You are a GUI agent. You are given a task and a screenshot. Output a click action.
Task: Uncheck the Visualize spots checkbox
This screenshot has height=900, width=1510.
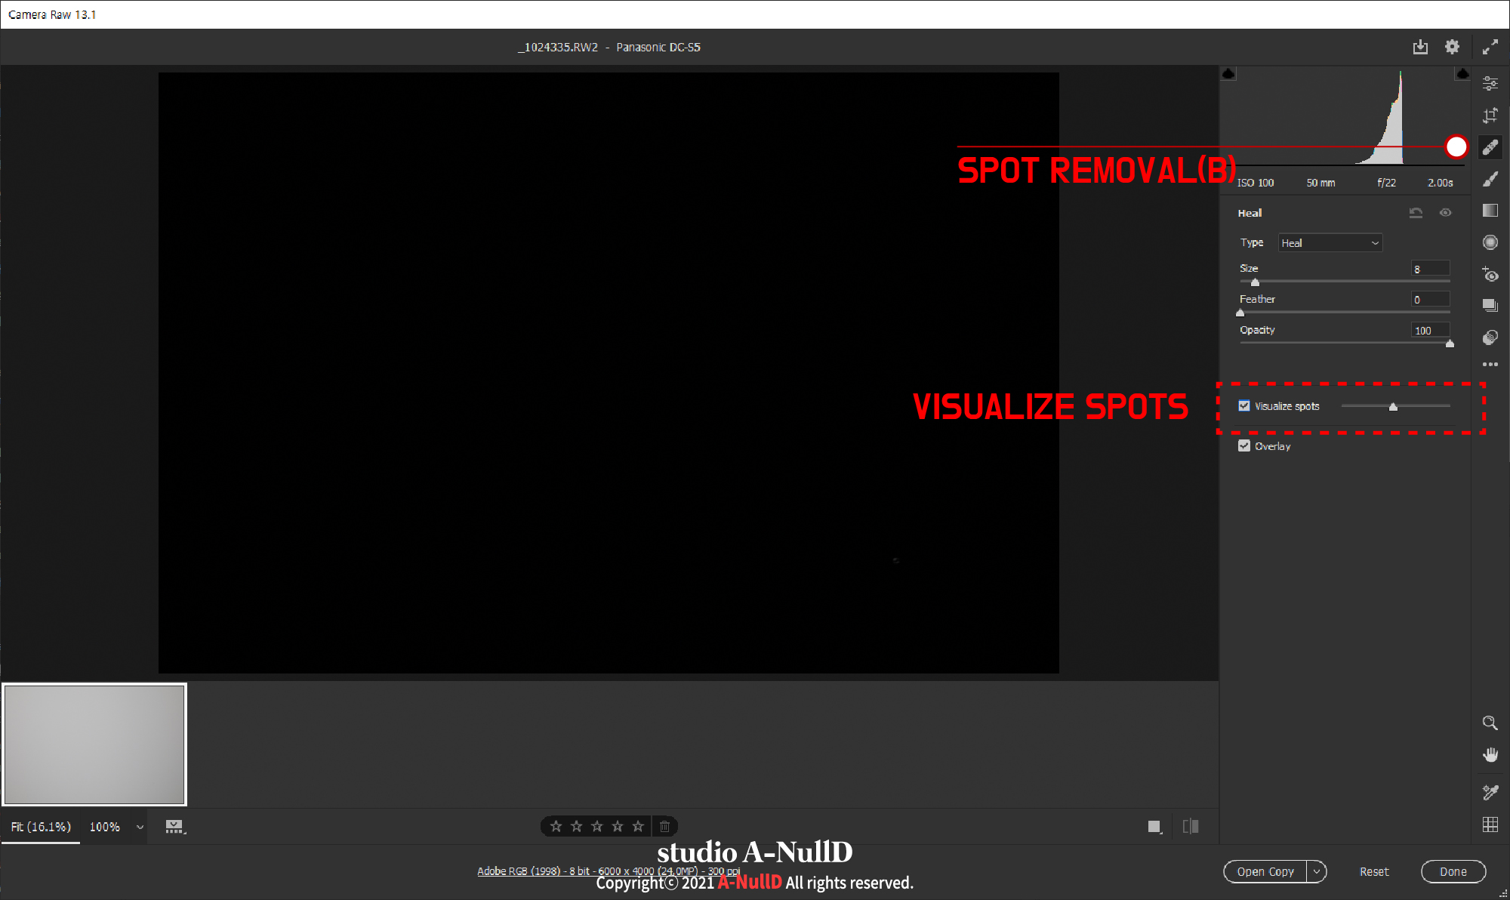[1244, 406]
